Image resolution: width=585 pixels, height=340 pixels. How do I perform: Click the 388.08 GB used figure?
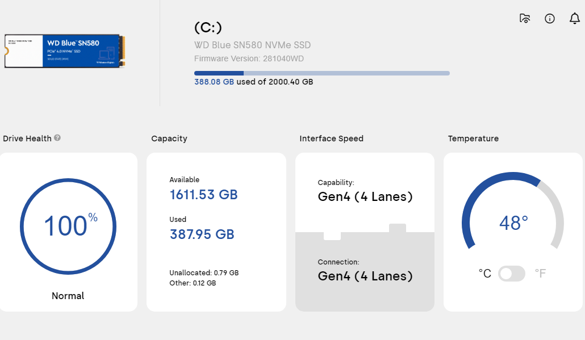click(214, 82)
